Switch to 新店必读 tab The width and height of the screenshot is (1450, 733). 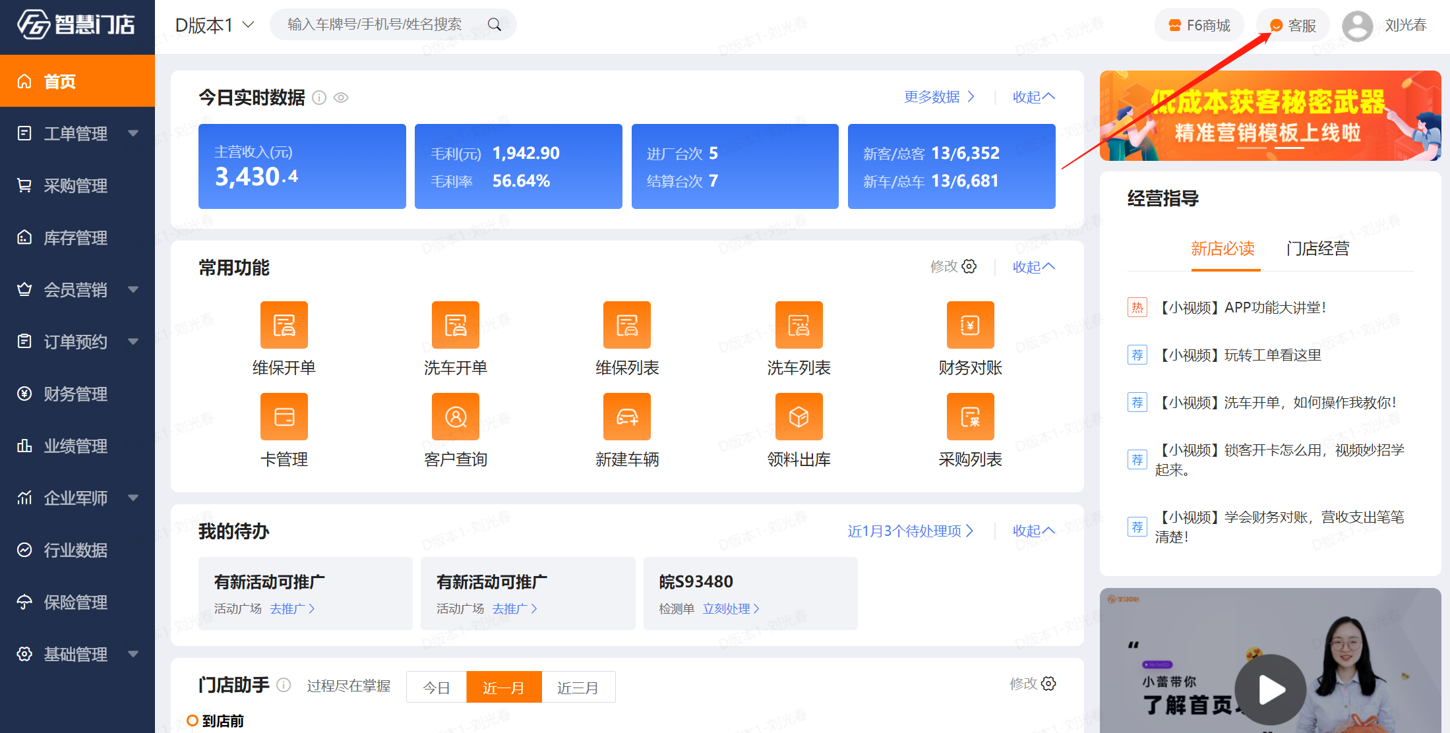(1223, 249)
